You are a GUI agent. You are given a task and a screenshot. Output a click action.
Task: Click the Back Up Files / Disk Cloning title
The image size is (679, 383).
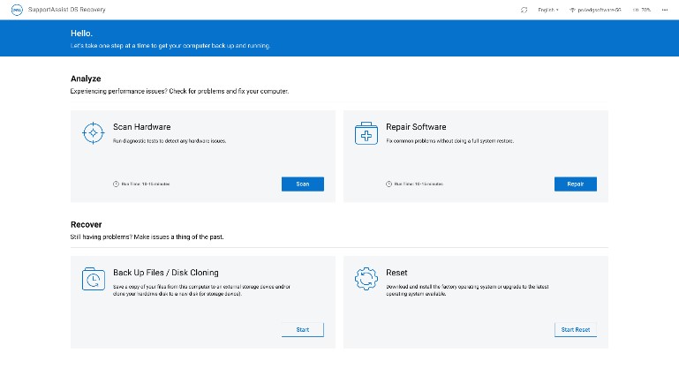pos(165,273)
